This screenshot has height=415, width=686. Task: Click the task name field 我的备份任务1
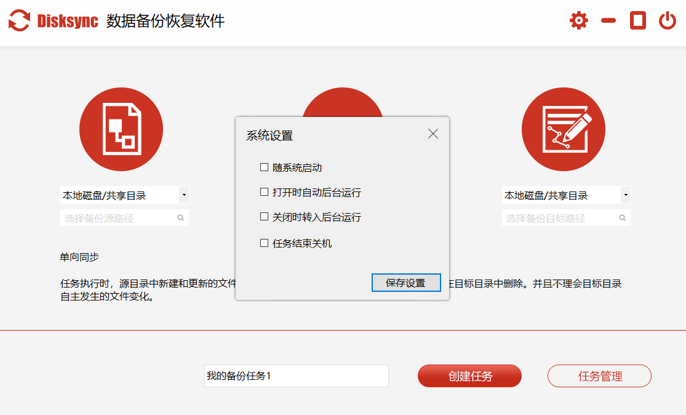point(296,376)
